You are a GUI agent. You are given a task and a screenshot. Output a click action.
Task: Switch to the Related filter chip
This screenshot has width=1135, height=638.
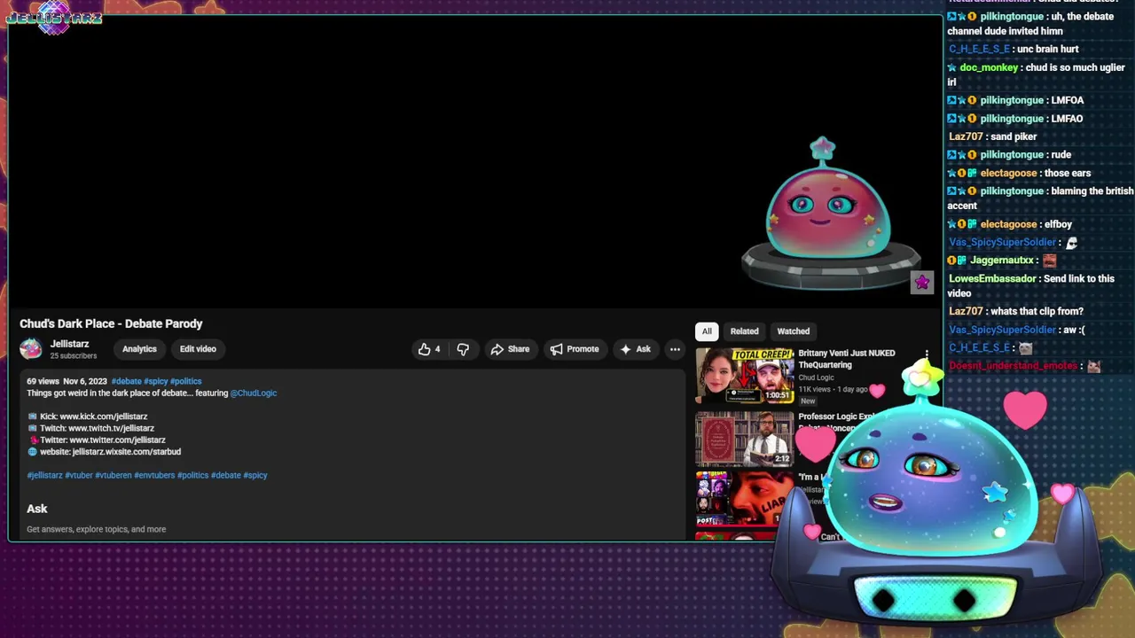coord(744,331)
